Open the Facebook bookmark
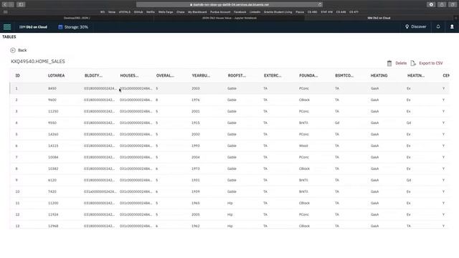This screenshot has width=459, height=258. [240, 12]
